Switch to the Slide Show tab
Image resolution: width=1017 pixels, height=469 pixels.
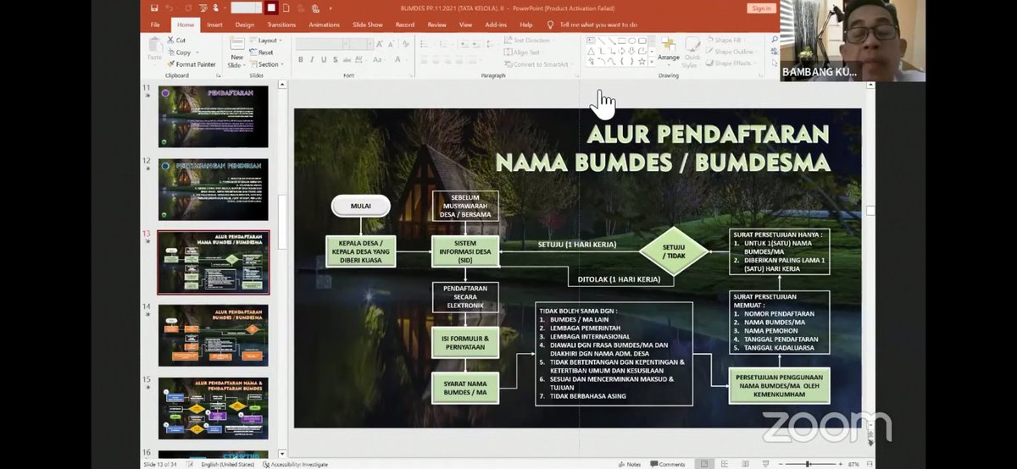368,25
